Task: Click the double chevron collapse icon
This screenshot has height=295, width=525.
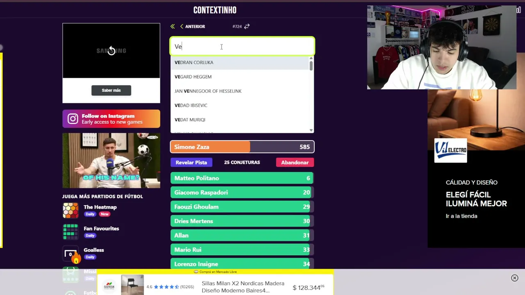Action: click(173, 26)
